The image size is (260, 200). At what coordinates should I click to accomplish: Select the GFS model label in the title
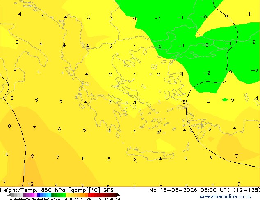tap(108, 190)
